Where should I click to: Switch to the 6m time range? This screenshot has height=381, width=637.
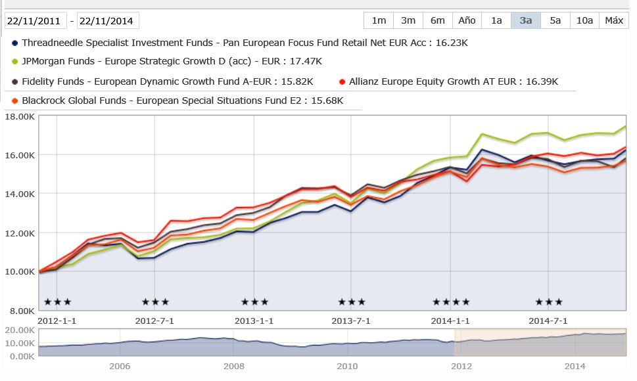pyautogui.click(x=438, y=20)
